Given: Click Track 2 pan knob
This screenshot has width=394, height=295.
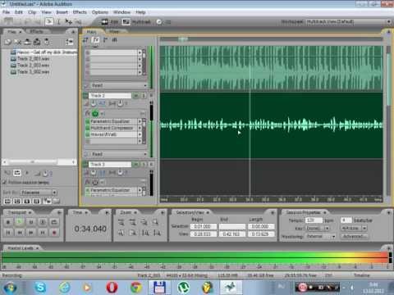Looking at the screenshot, I should 120,103.
